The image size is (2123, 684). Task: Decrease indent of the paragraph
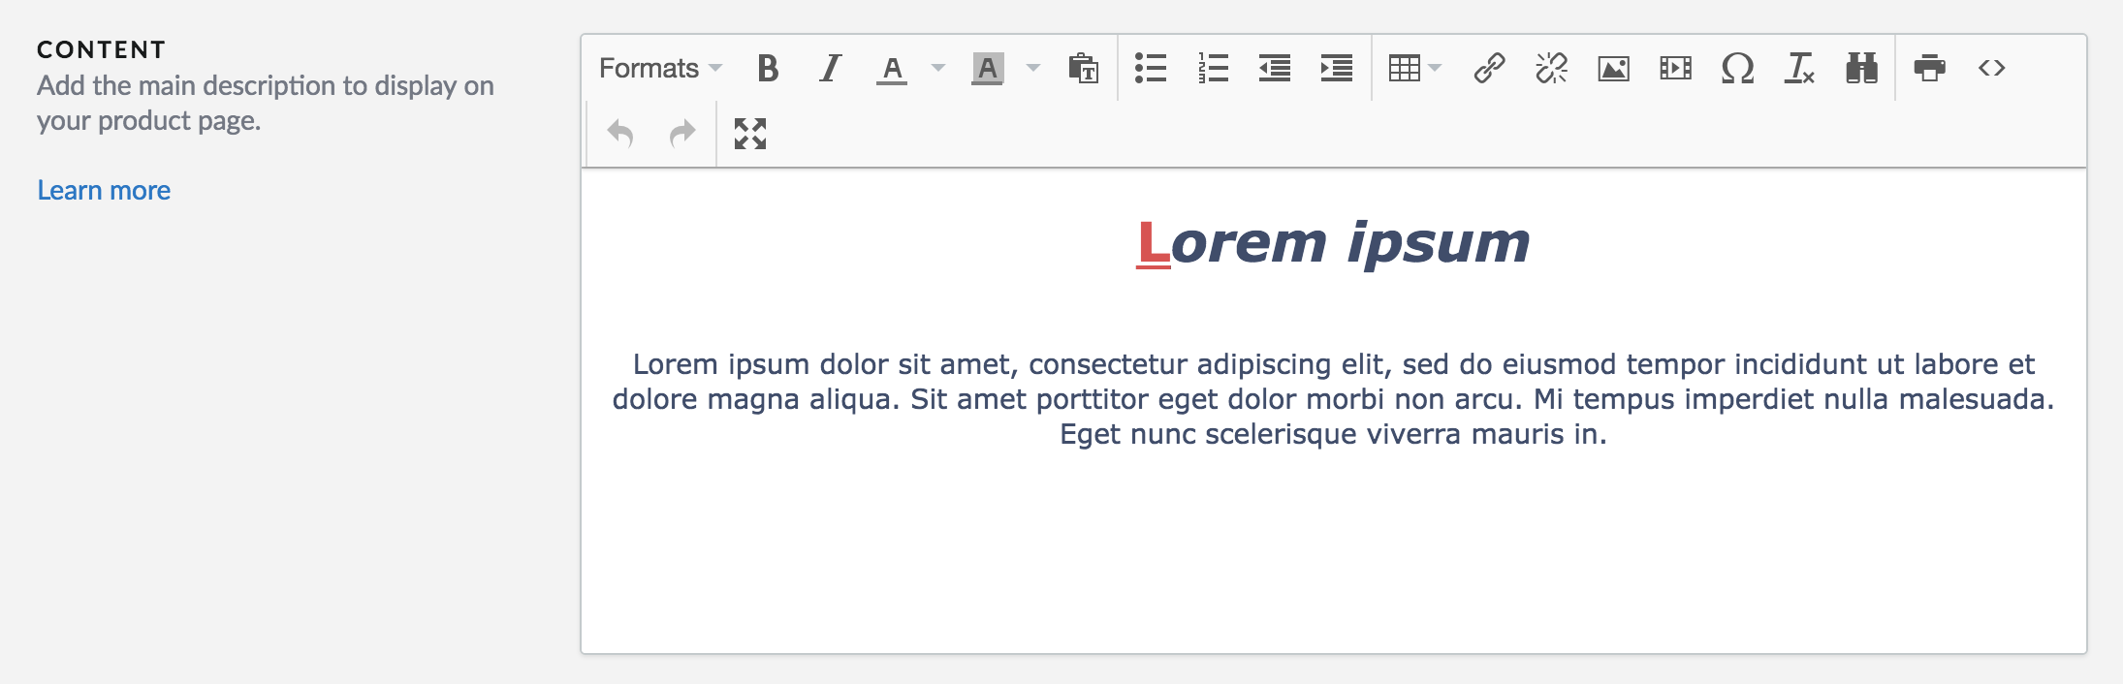tap(1275, 69)
